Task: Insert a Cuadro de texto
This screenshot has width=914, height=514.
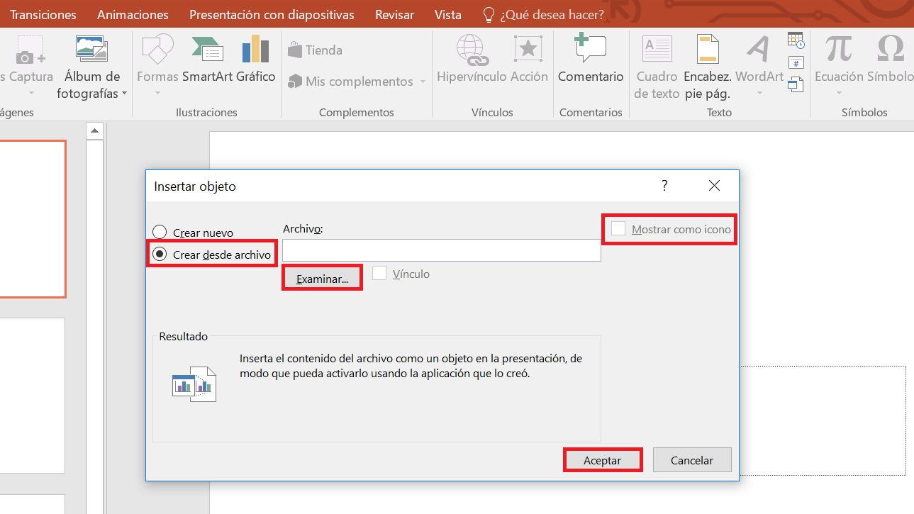Action: [x=656, y=60]
